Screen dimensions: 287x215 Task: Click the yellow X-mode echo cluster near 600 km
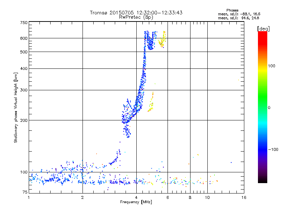click(162, 39)
